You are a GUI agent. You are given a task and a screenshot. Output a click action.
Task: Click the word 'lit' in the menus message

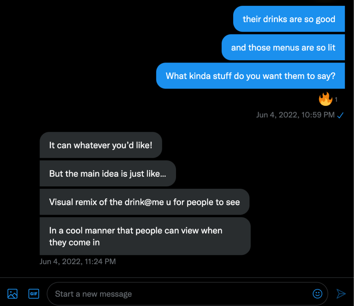[x=330, y=48]
